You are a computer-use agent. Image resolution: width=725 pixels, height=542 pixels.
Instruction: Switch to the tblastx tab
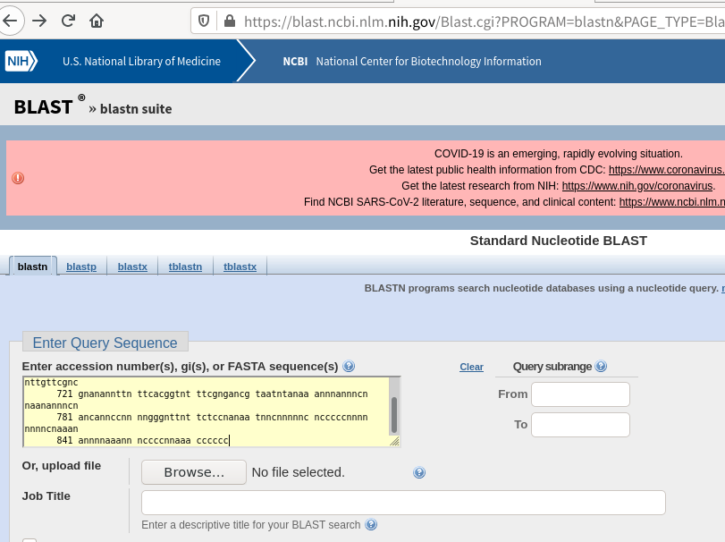click(x=240, y=267)
